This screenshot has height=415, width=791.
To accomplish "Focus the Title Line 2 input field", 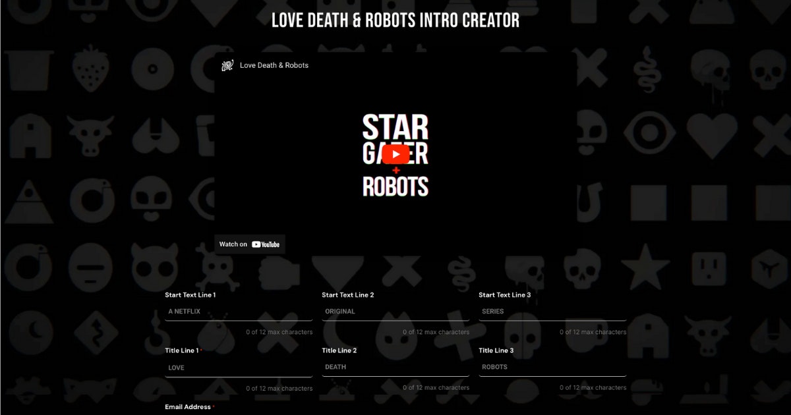I will 395,367.
